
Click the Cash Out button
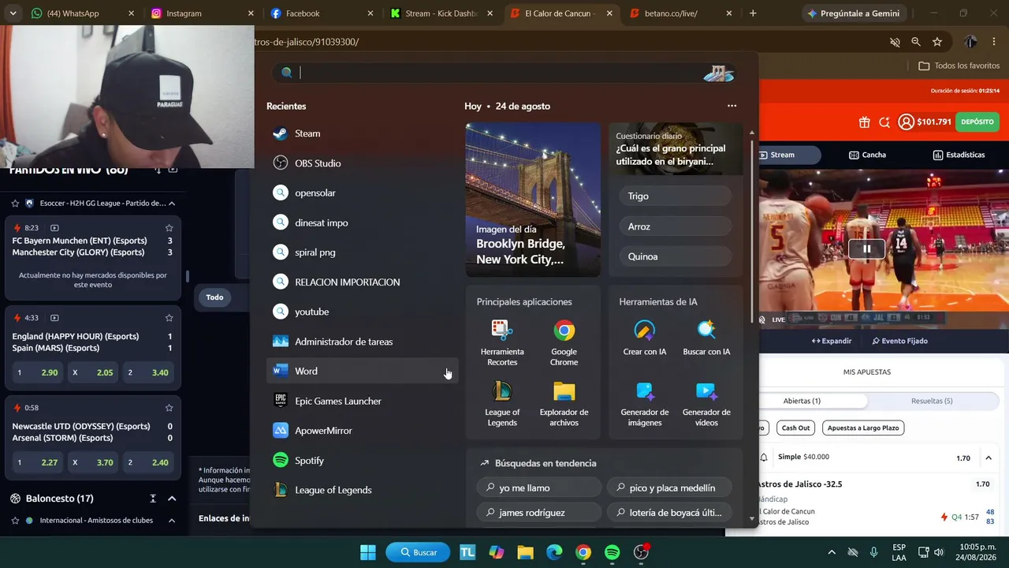[795, 428]
